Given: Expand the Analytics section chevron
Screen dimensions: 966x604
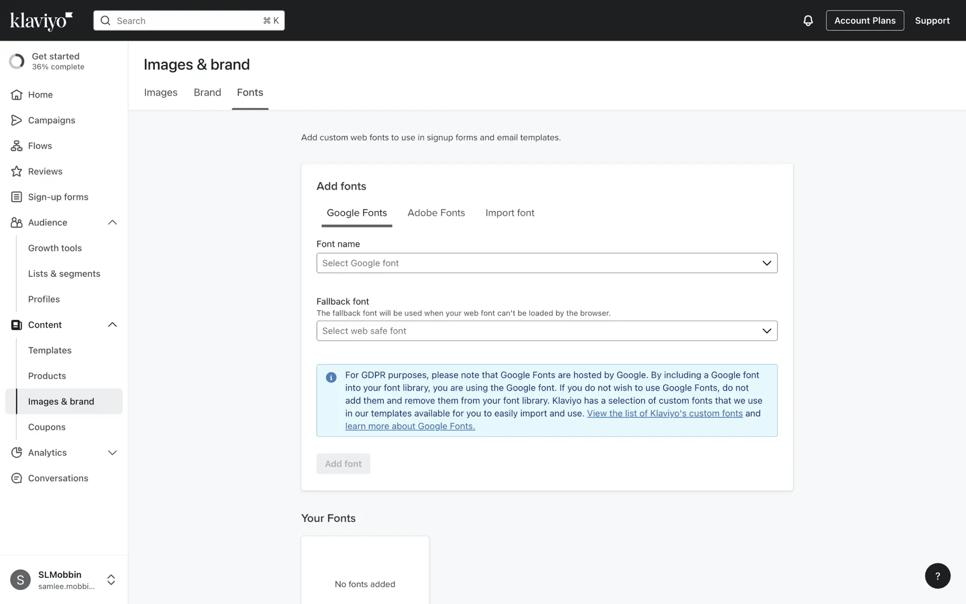Looking at the screenshot, I should coord(112,452).
